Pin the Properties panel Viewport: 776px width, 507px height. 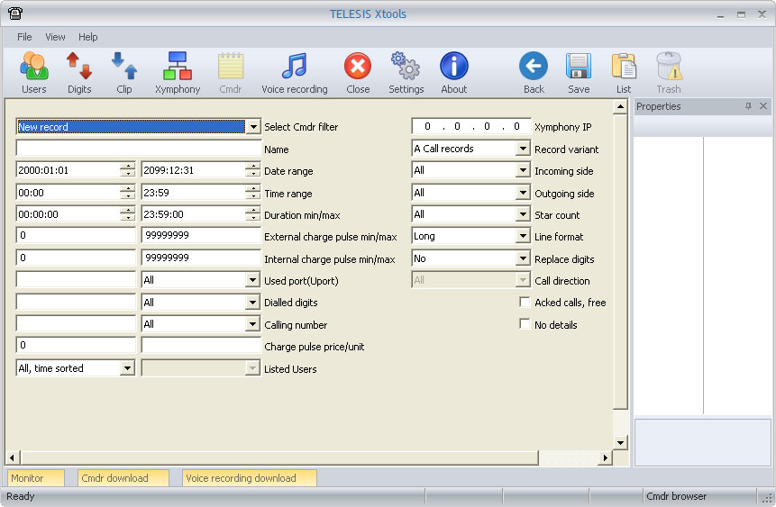[x=748, y=106]
